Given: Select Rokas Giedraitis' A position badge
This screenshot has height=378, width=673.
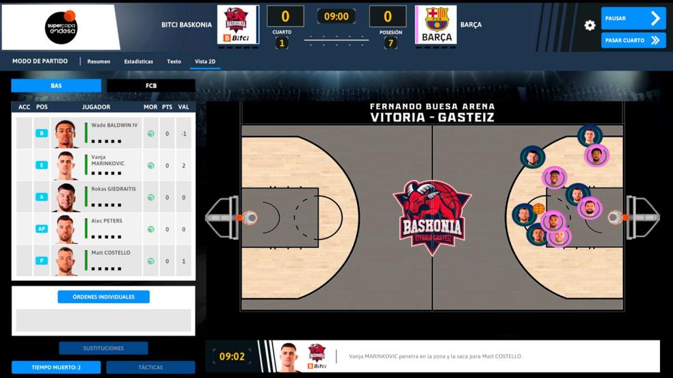Looking at the screenshot, I should click(x=42, y=197).
